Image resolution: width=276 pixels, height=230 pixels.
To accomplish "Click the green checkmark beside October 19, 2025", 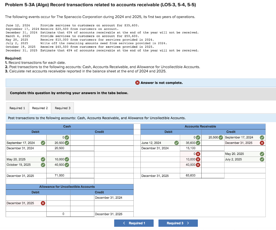I will click(x=43, y=165).
